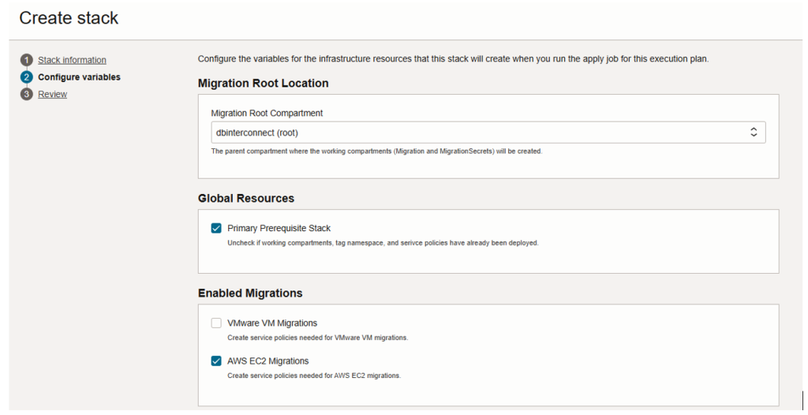This screenshot has width=808, height=415.
Task: Click the configure variables instruction text
Action: click(453, 59)
